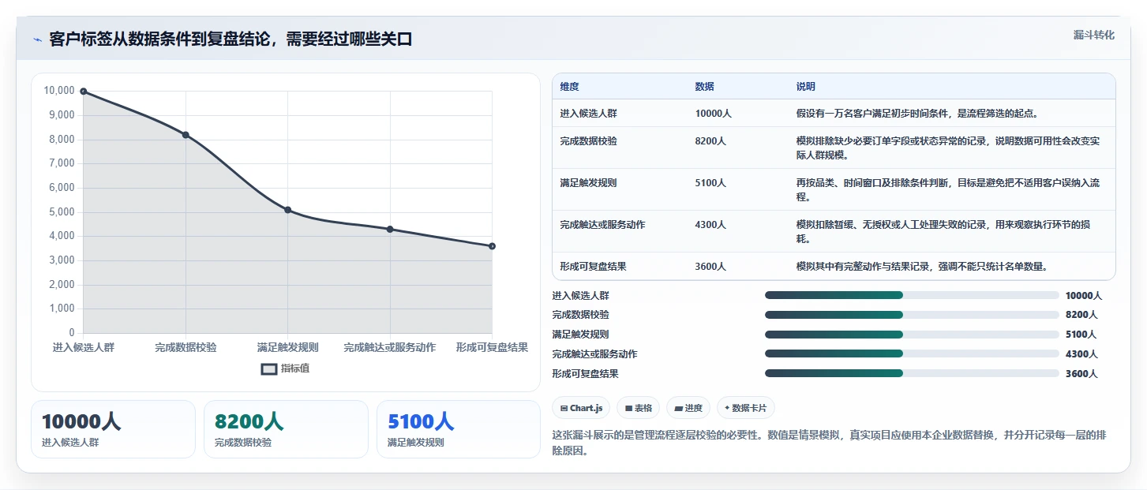Click the chart data point for 完成数据校验
This screenshot has width=1147, height=490.
186,135
